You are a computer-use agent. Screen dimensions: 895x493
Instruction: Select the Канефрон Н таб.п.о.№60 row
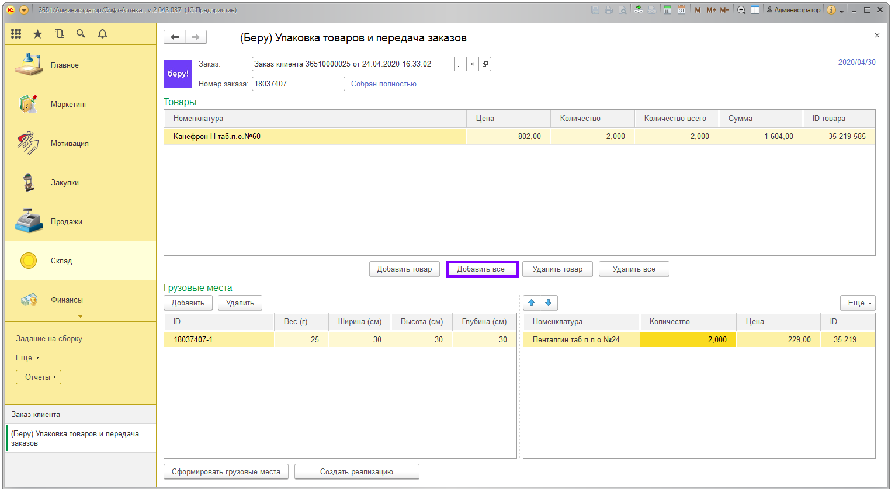315,136
